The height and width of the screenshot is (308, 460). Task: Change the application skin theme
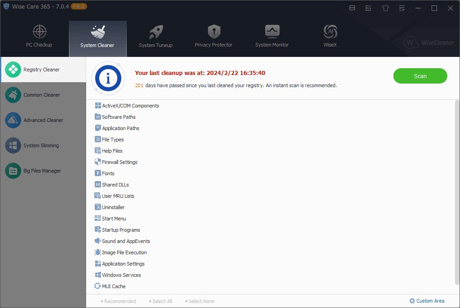tap(385, 8)
